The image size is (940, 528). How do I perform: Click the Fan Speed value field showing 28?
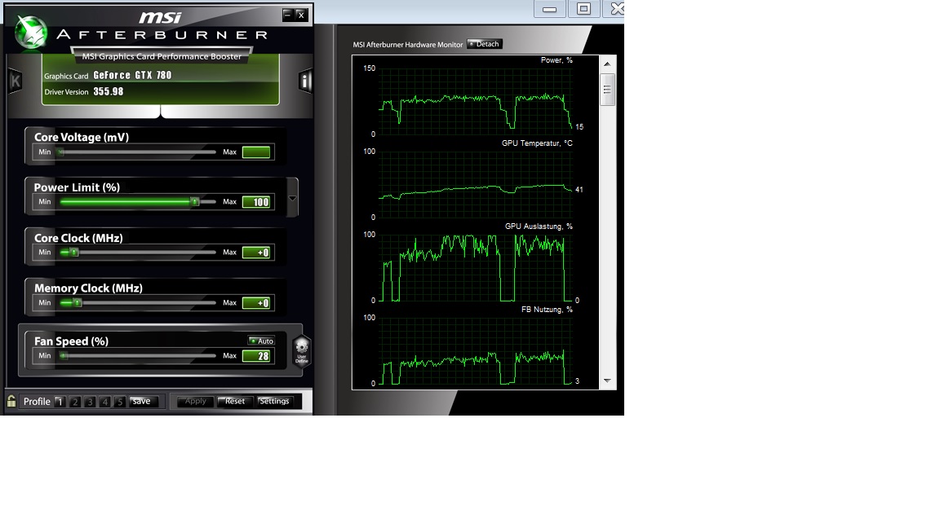click(x=256, y=355)
